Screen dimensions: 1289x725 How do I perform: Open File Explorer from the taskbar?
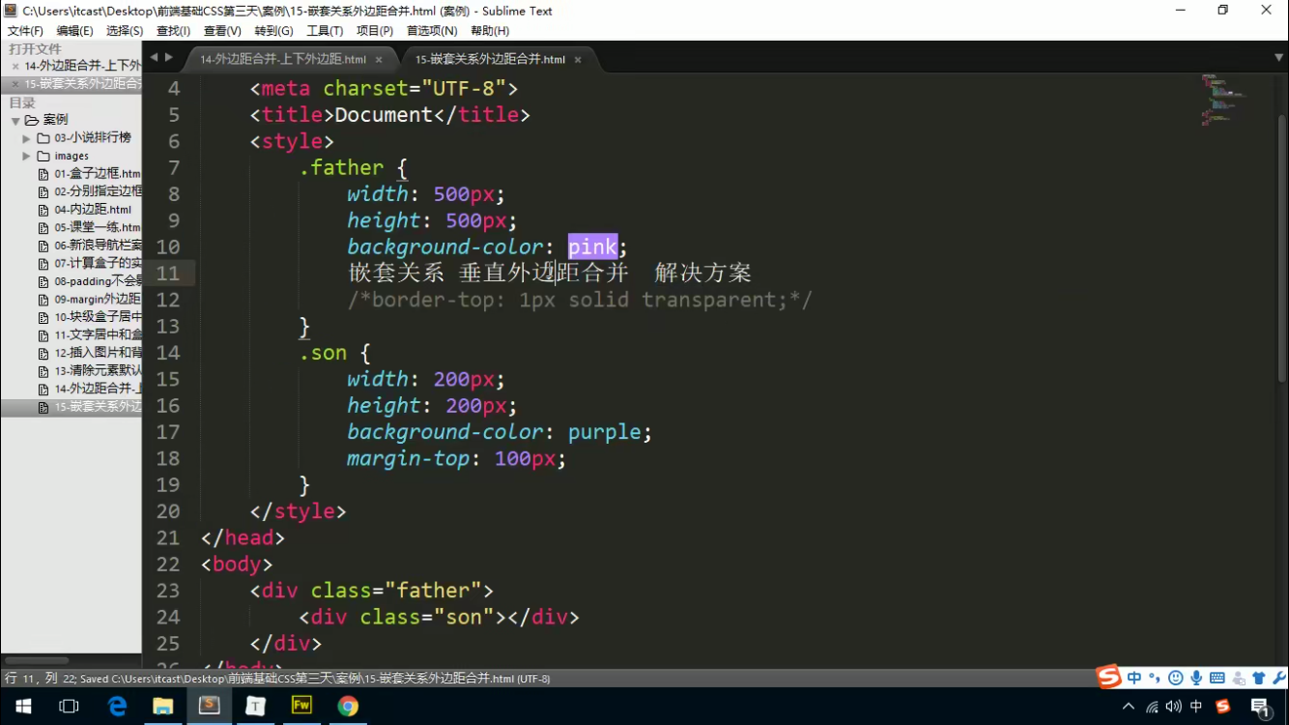coord(162,707)
